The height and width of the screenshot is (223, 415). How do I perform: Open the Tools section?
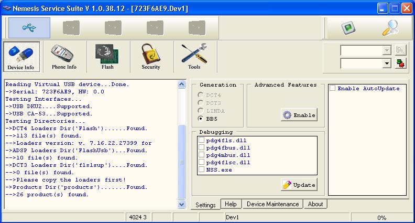[194, 57]
